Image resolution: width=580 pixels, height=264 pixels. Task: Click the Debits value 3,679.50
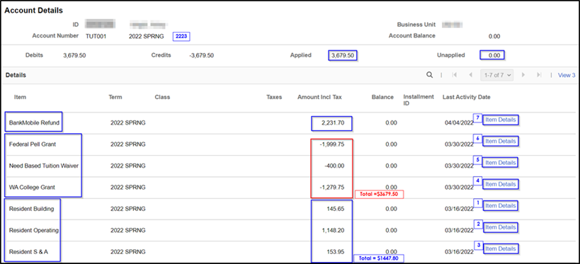click(x=75, y=55)
